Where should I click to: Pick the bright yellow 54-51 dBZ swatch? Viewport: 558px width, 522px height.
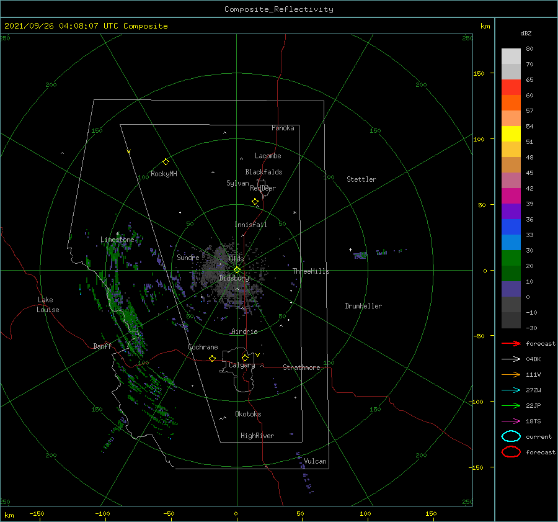tap(511, 133)
